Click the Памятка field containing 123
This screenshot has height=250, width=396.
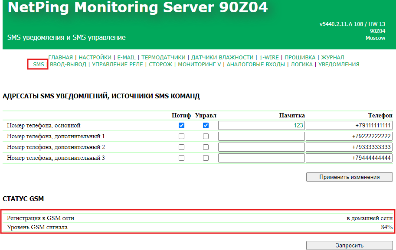click(x=261, y=126)
